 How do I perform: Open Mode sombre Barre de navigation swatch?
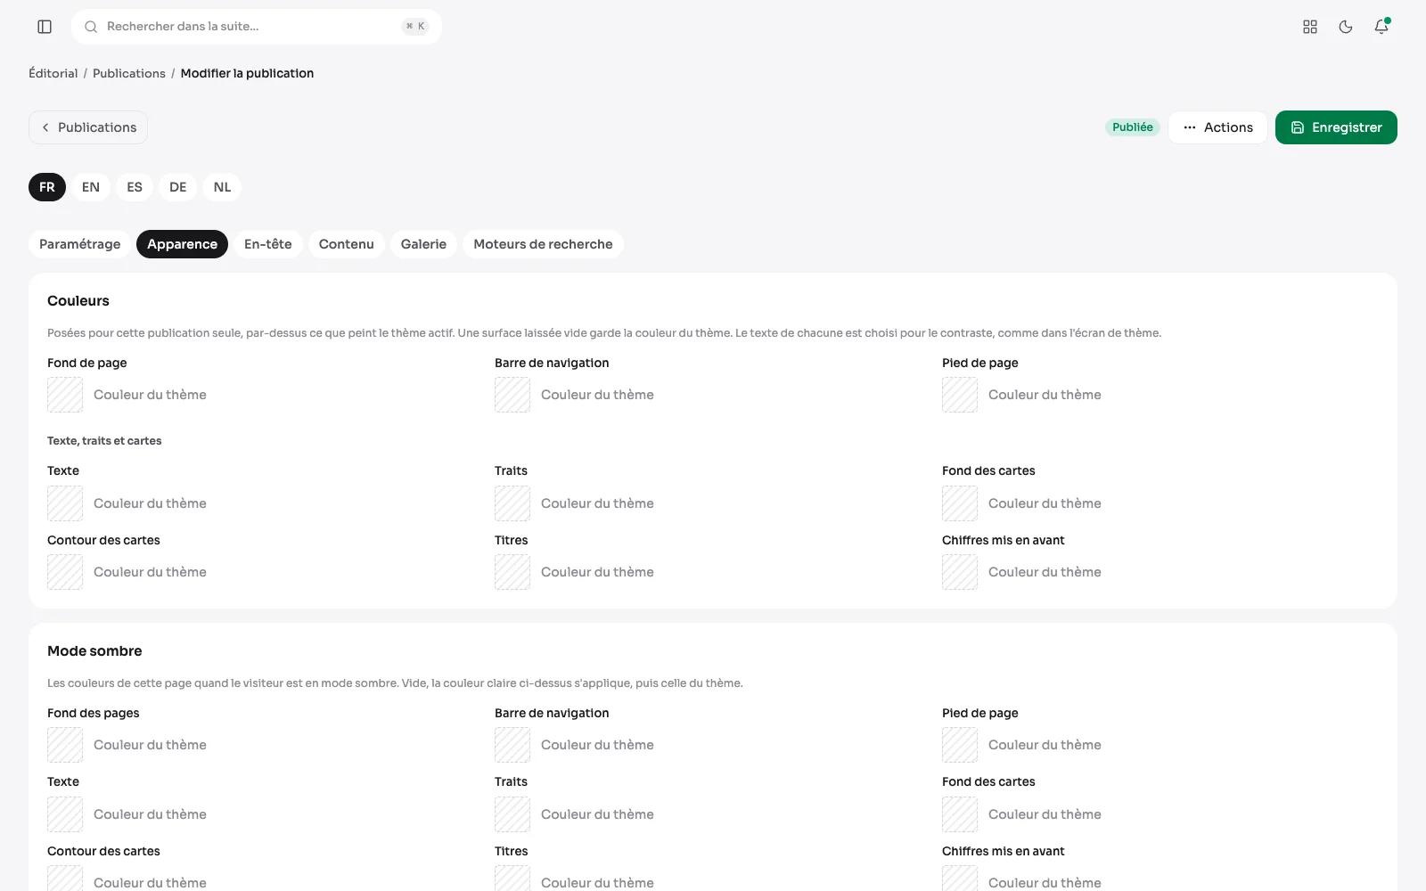coord(512,745)
